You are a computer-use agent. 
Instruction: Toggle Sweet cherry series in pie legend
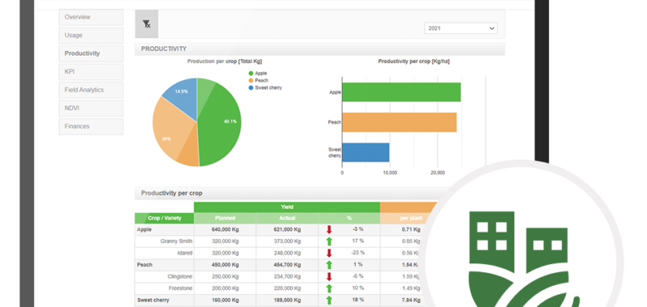coord(265,88)
